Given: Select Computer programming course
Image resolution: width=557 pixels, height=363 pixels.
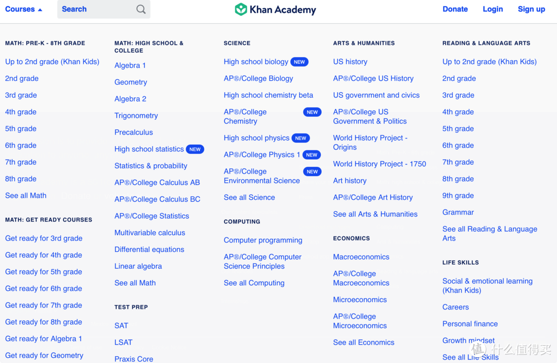Looking at the screenshot, I should [263, 240].
